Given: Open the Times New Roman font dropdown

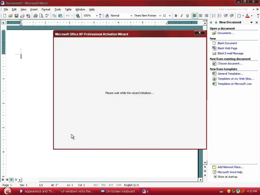Looking at the screenshot, I should pyautogui.click(x=160, y=16).
